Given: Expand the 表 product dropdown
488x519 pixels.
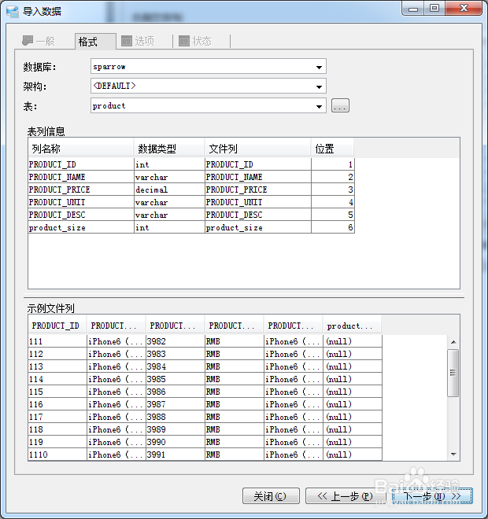Looking at the screenshot, I should tap(319, 106).
